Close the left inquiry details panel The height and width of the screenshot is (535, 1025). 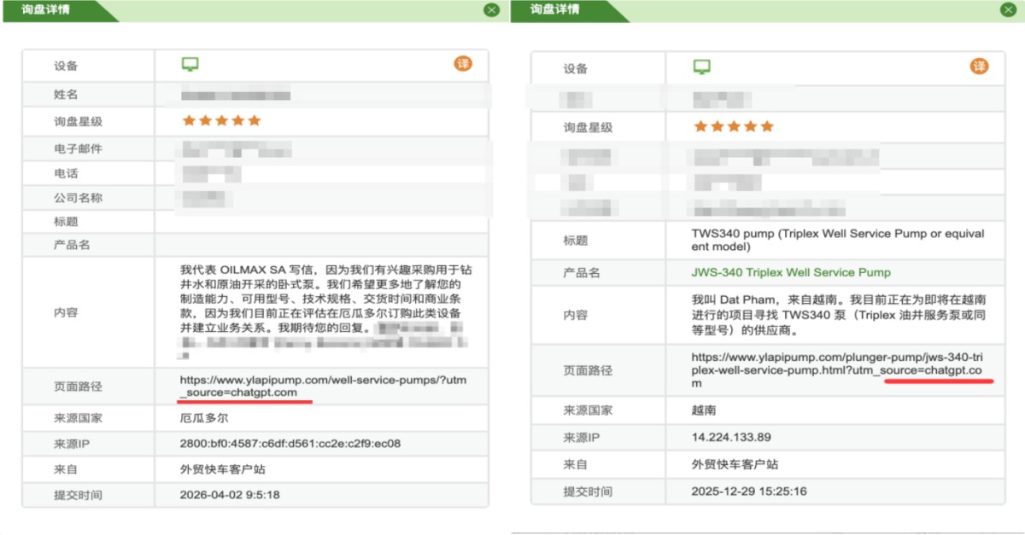click(x=491, y=10)
